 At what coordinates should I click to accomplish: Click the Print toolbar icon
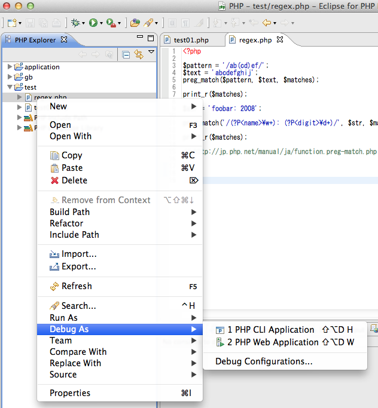pos(56,23)
